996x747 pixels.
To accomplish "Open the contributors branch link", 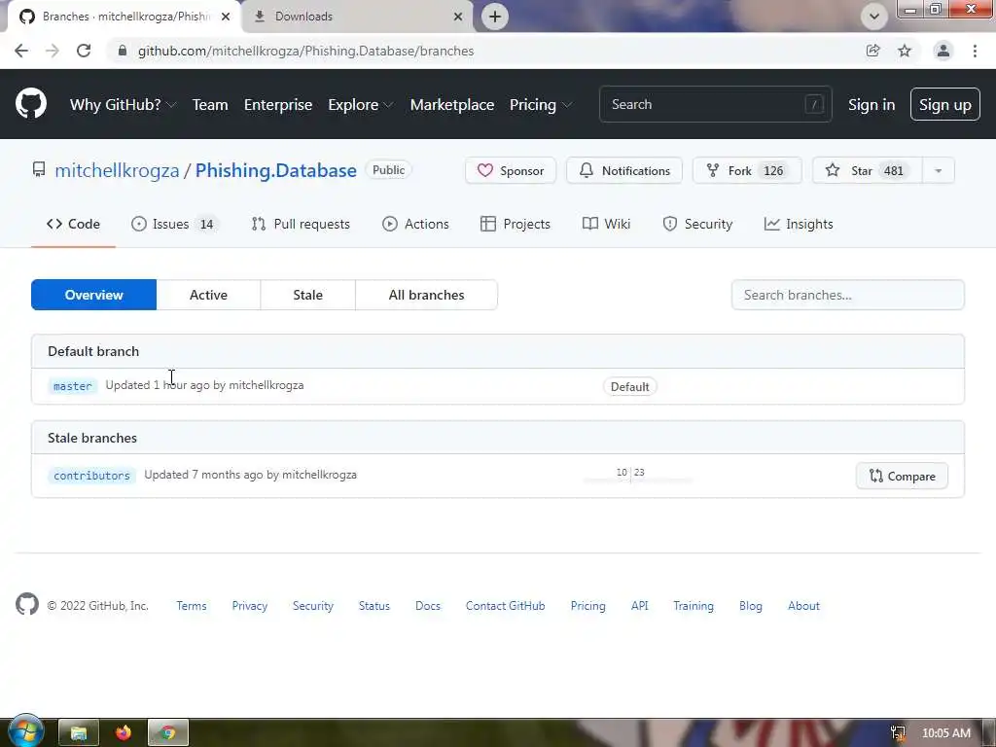I will click(x=91, y=475).
